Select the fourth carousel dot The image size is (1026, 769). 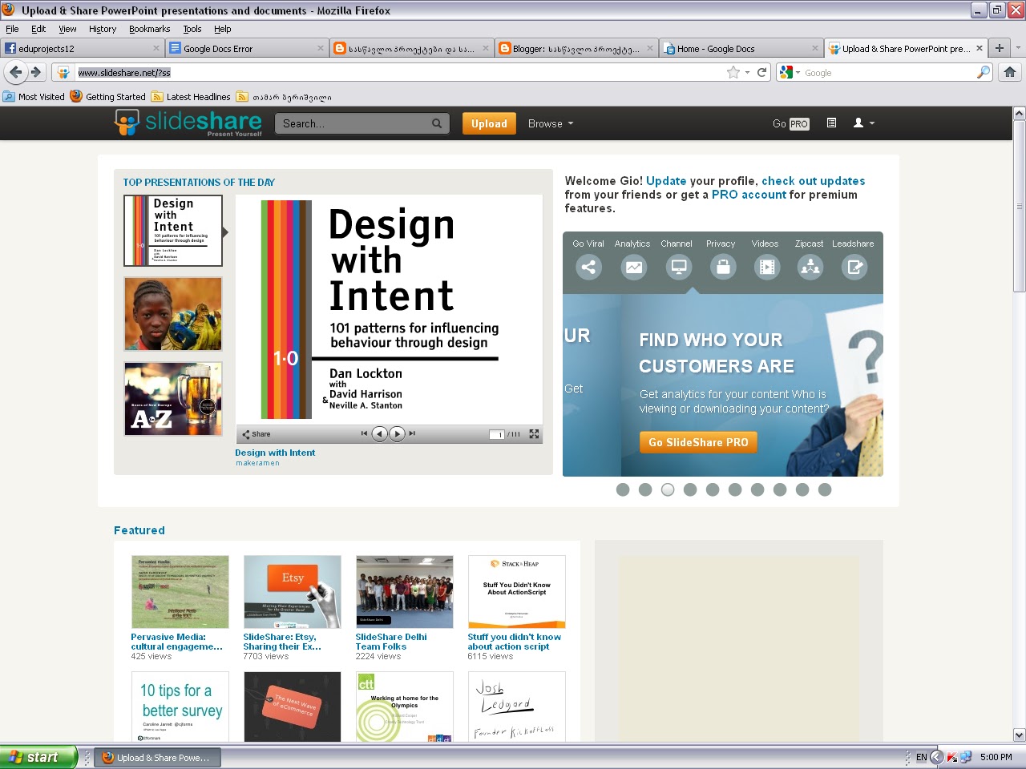[690, 489]
